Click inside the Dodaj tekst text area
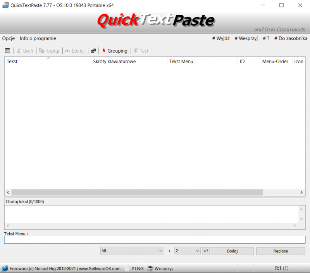The height and width of the screenshot is (273, 310). tap(151, 214)
